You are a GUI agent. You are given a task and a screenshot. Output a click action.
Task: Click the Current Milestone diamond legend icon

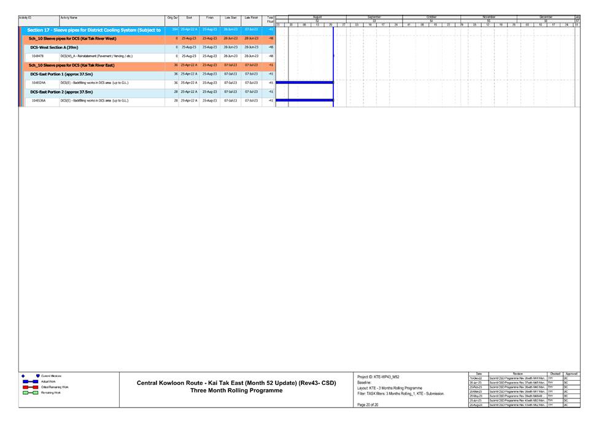pos(23,375)
